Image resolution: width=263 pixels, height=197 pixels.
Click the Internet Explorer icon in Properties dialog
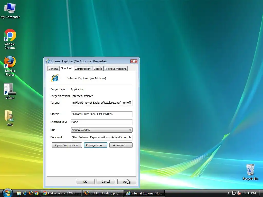pos(55,78)
